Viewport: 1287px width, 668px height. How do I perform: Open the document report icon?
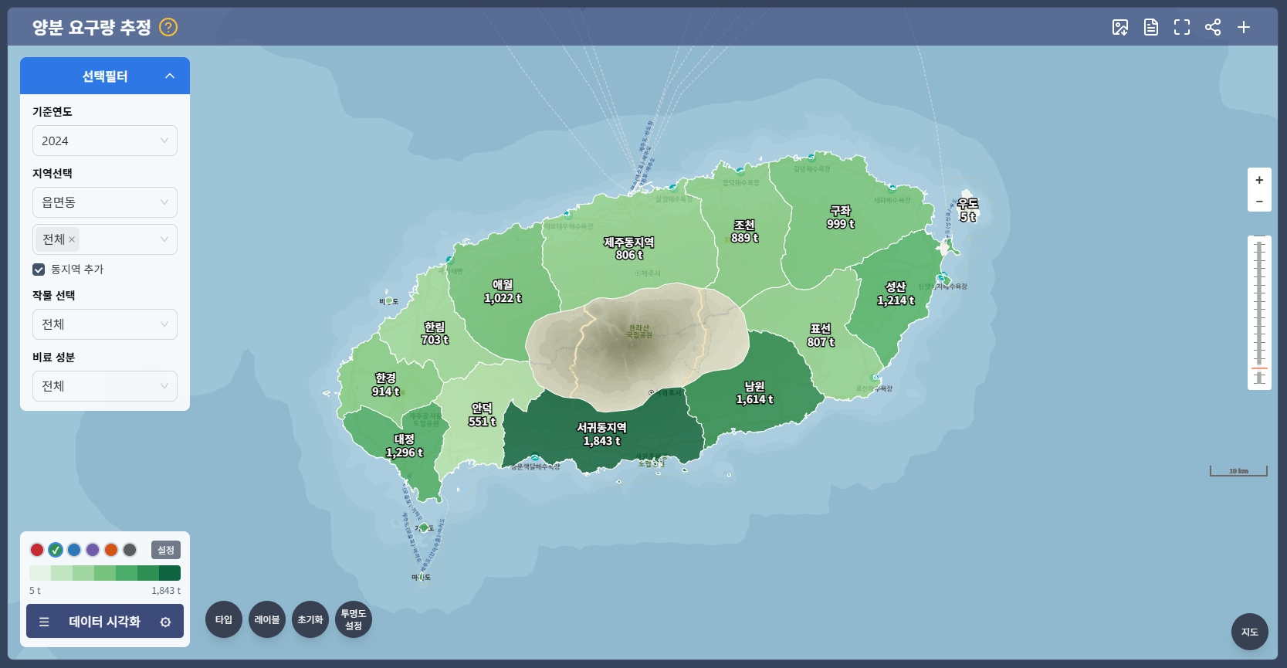pyautogui.click(x=1151, y=27)
